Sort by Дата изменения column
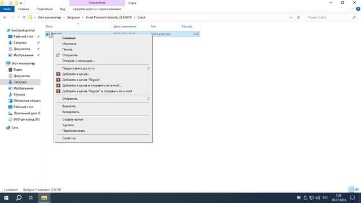Screen dimensions: 361x203 (125, 27)
